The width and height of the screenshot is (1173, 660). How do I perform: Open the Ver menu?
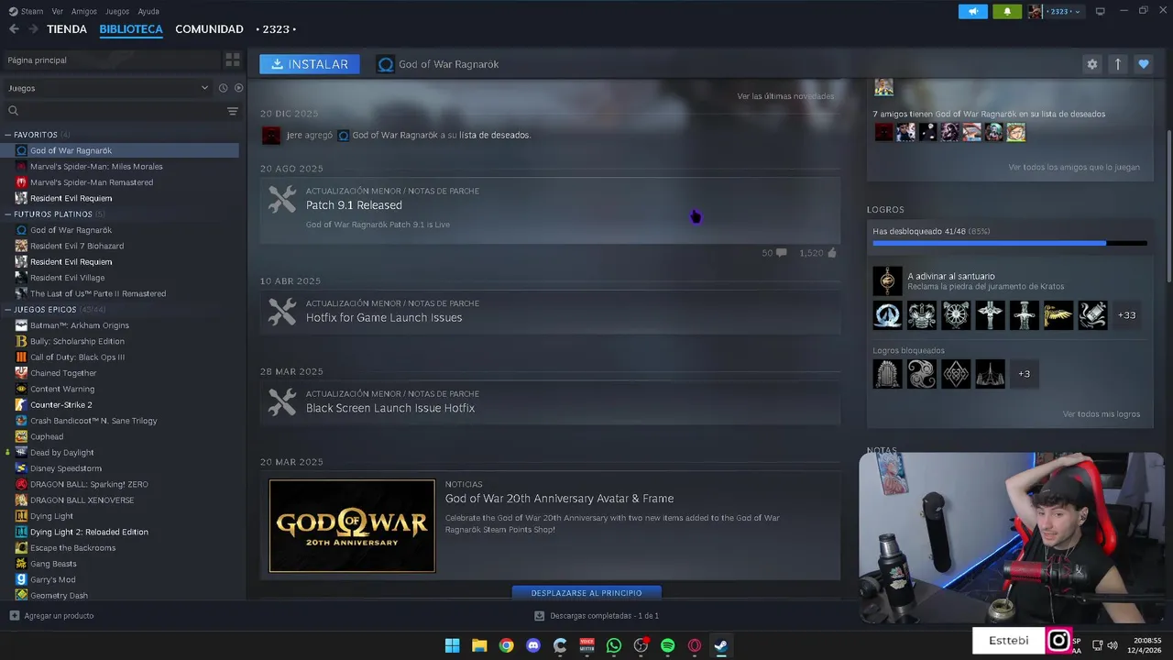pos(58,11)
